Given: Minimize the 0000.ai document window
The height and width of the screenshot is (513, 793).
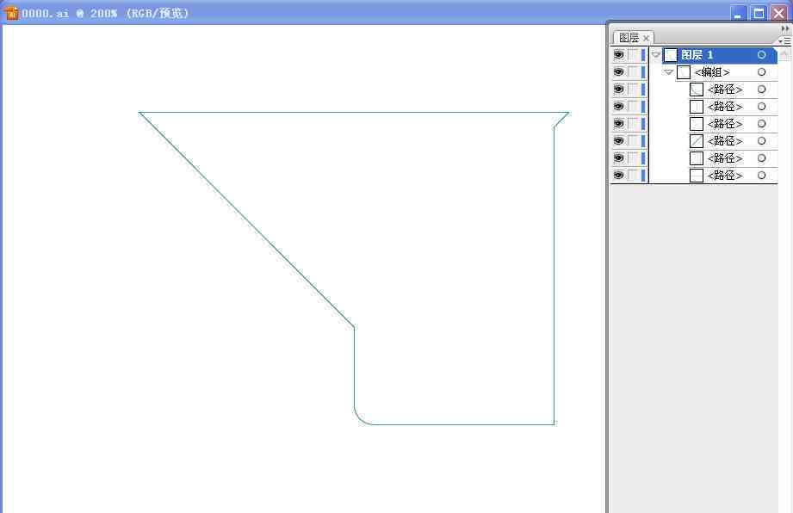Looking at the screenshot, I should tap(739, 13).
